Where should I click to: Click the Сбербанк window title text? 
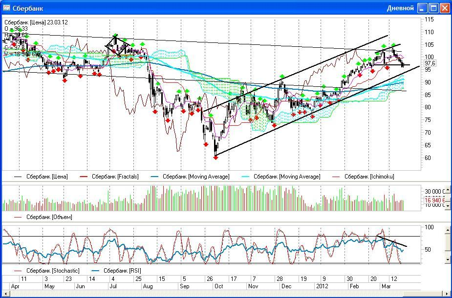[28, 8]
